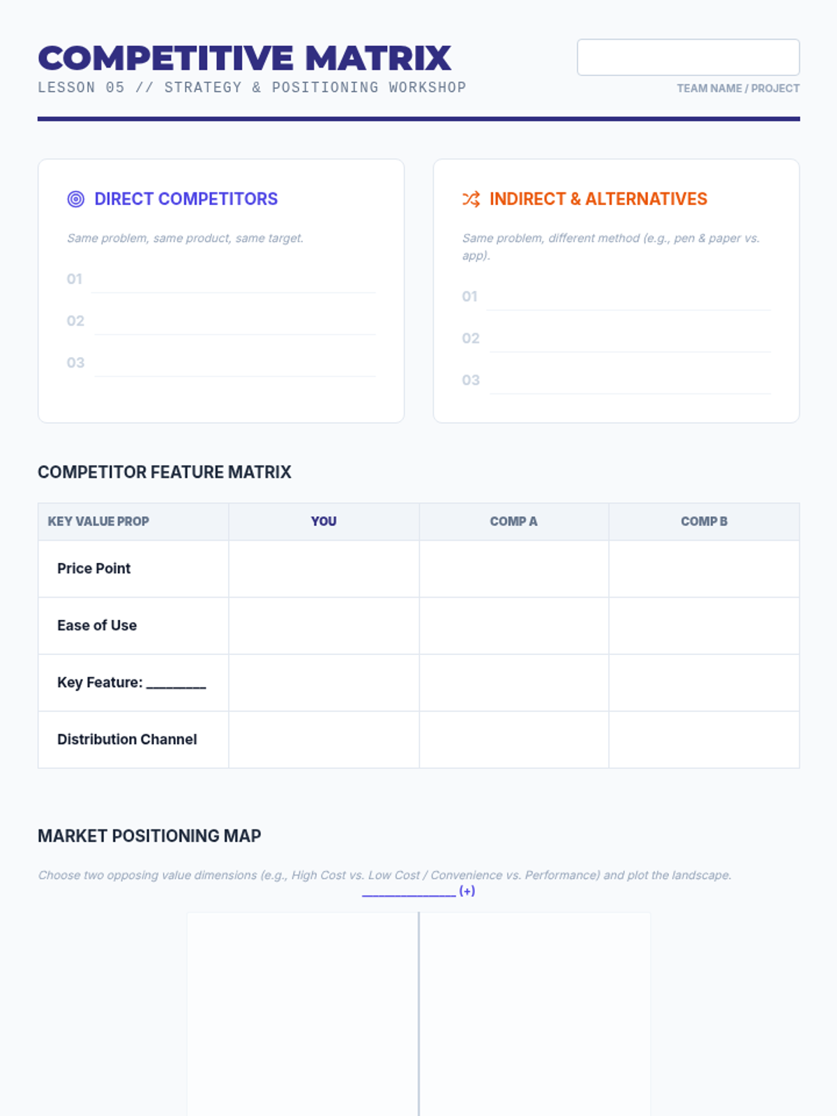This screenshot has height=1116, width=837.
Task: Click line 02 under Direct Competitors
Action: tap(234, 322)
